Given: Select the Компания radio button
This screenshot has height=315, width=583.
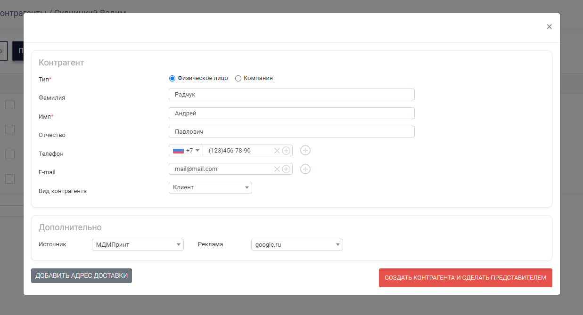Looking at the screenshot, I should pos(238,78).
